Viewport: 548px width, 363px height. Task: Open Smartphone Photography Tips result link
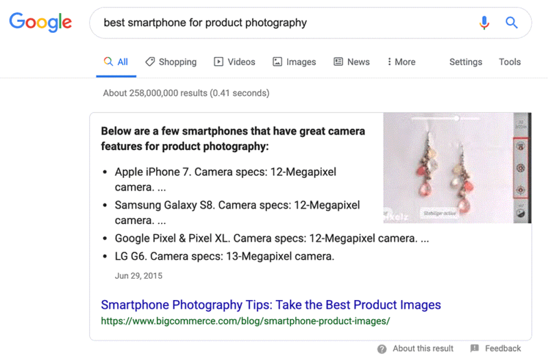point(271,305)
